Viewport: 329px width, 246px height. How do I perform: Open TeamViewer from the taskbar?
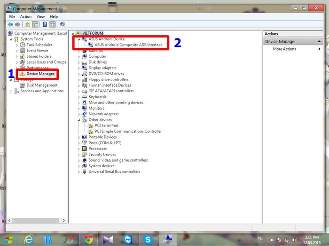[x=128, y=239]
